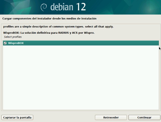The width and height of the screenshot is (161, 122).
Task: Click the 'Cargar componentes del instalador' heading
Action: (49, 19)
